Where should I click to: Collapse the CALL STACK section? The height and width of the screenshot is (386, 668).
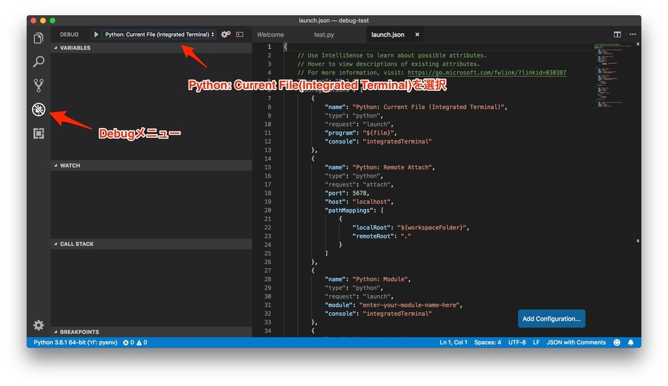coord(151,244)
